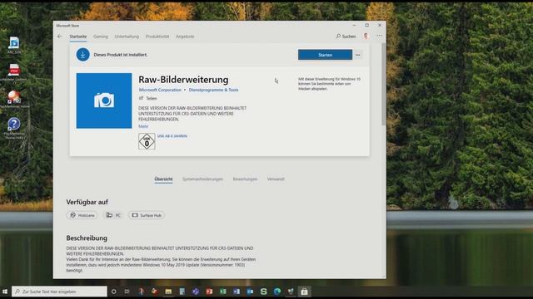The height and width of the screenshot is (299, 533).
Task: Click the Surface Hub availability chip
Action: click(x=147, y=215)
